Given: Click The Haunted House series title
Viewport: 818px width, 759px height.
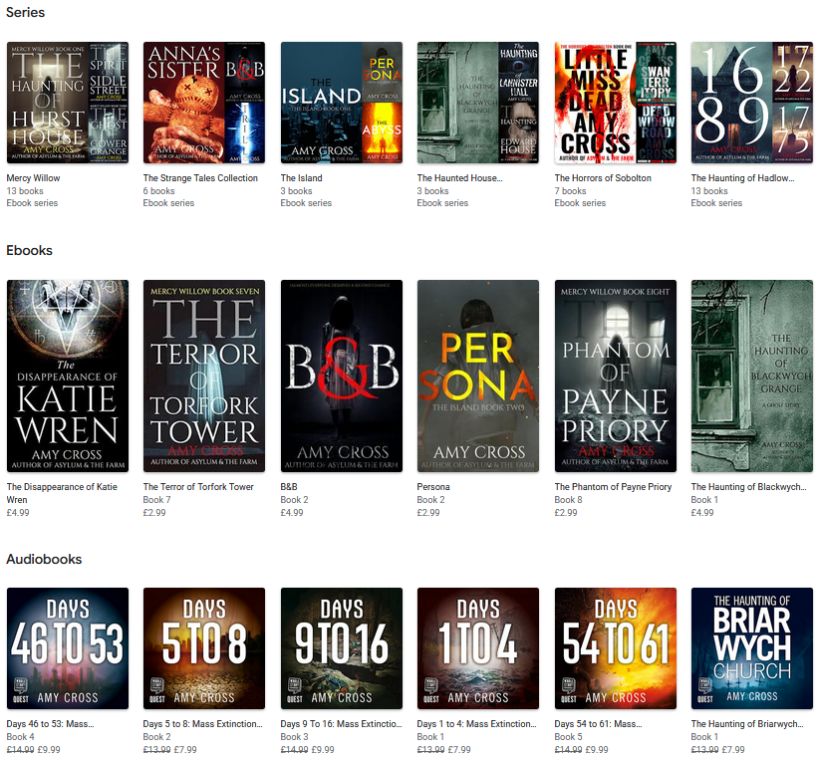Looking at the screenshot, I should click(x=459, y=178).
